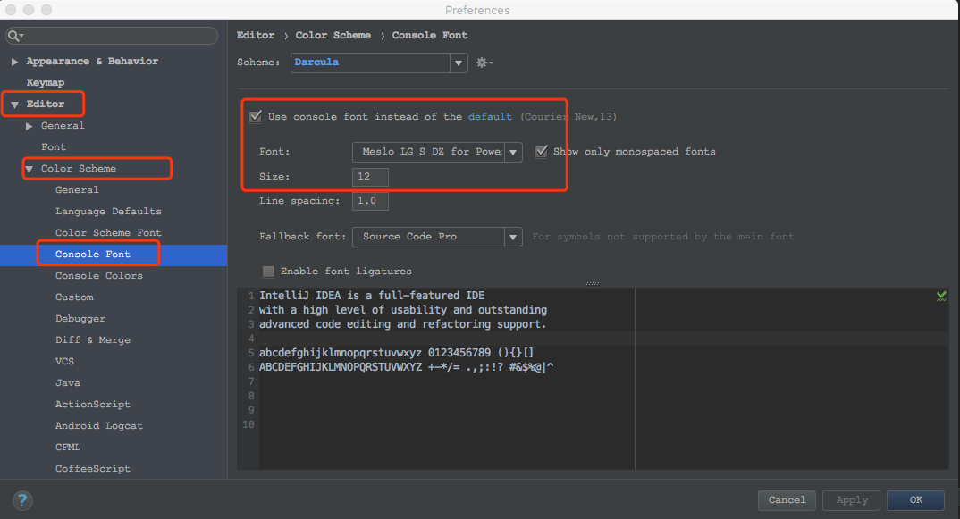Image resolution: width=960 pixels, height=519 pixels.
Task: Confirm with the OK button
Action: click(916, 500)
